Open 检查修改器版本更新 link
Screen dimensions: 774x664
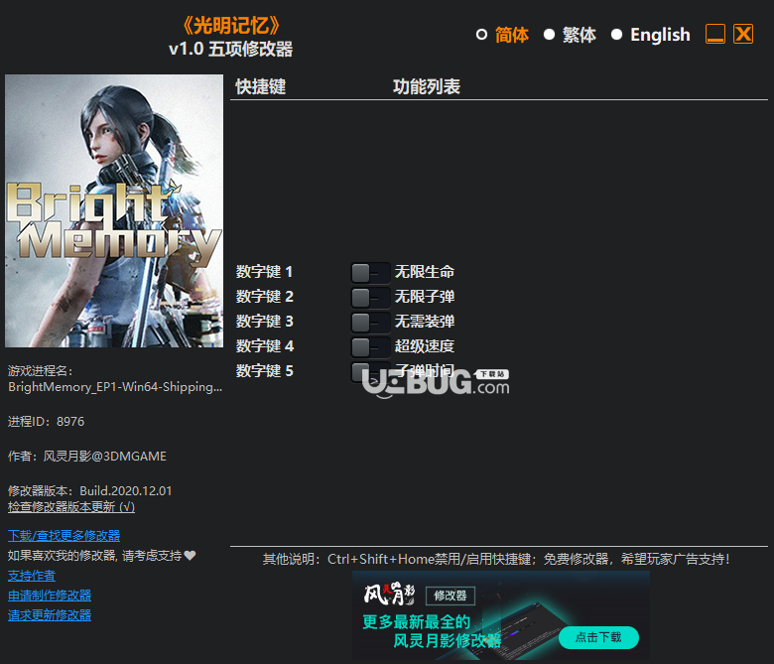pyautogui.click(x=71, y=507)
